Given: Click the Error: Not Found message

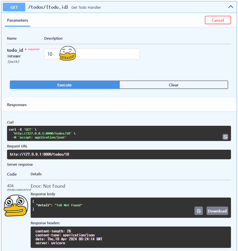Looking at the screenshot, I should (x=48, y=186).
